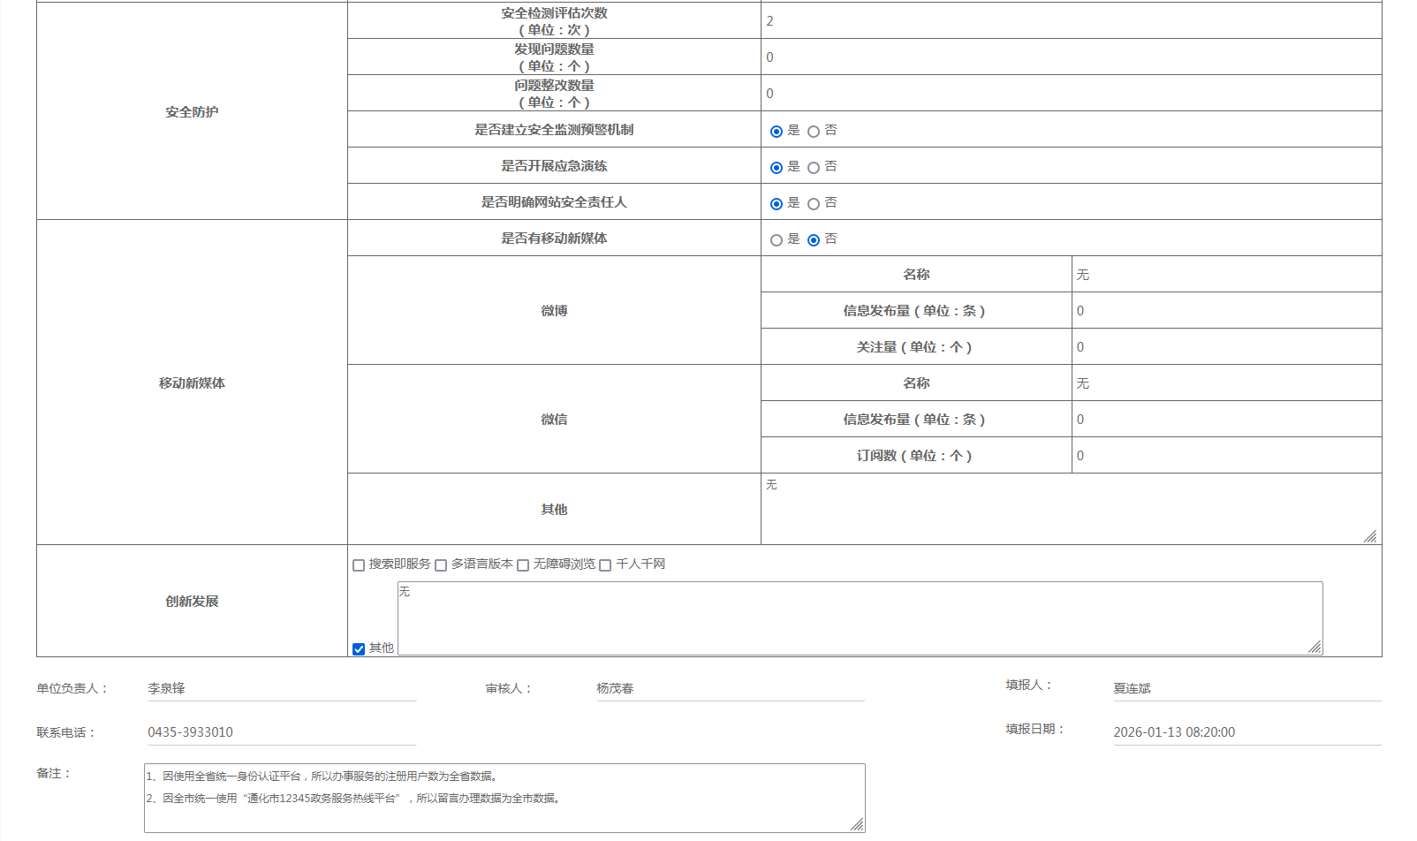The height and width of the screenshot is (841, 1417).
Task: Select 否 for 是否建立安全监测预警机制
Action: tap(814, 132)
